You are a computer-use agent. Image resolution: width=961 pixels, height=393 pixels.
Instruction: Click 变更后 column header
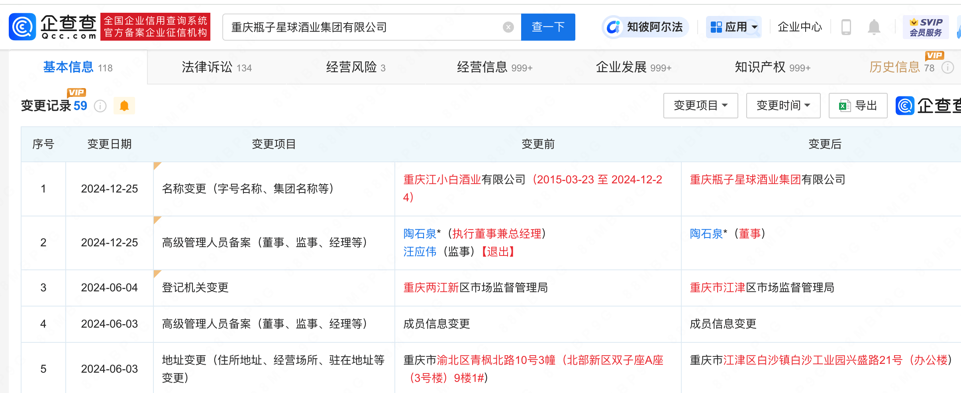pos(825,144)
